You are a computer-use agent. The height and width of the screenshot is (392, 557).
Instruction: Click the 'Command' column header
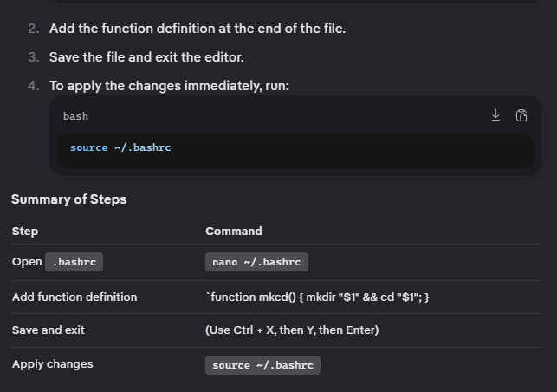[234, 232]
